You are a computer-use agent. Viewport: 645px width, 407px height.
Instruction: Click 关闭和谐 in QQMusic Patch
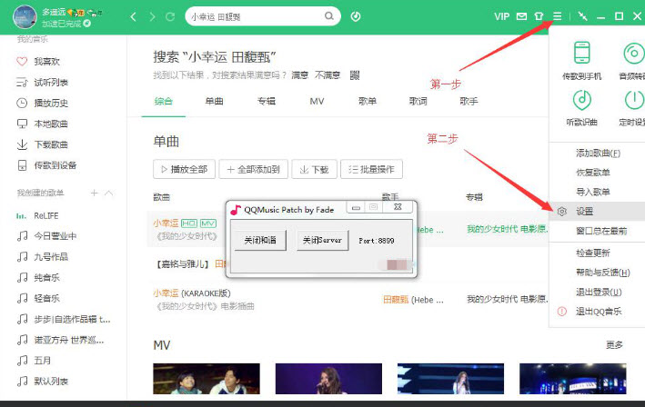(260, 240)
